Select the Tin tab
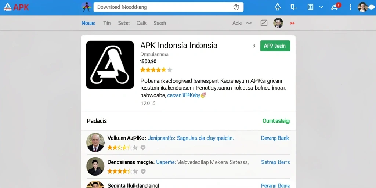Viewport: 376px width, 188px height. tap(107, 23)
